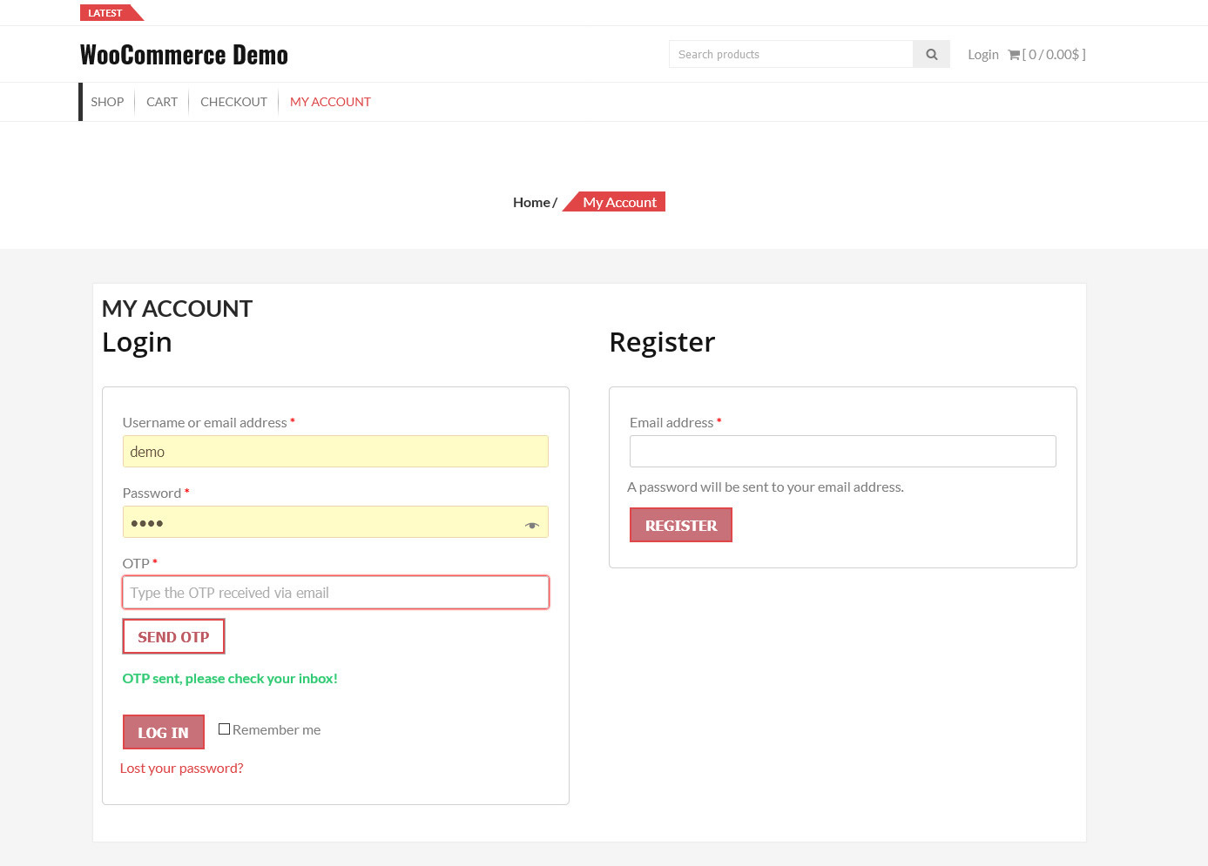Click the Username or email address field
Image resolution: width=1208 pixels, height=866 pixels.
click(x=335, y=452)
